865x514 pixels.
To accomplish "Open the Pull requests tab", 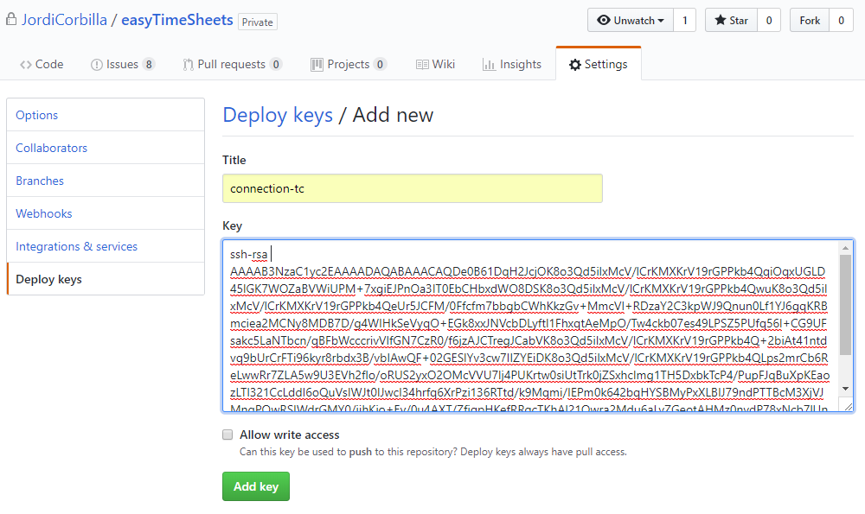I will tap(232, 65).
